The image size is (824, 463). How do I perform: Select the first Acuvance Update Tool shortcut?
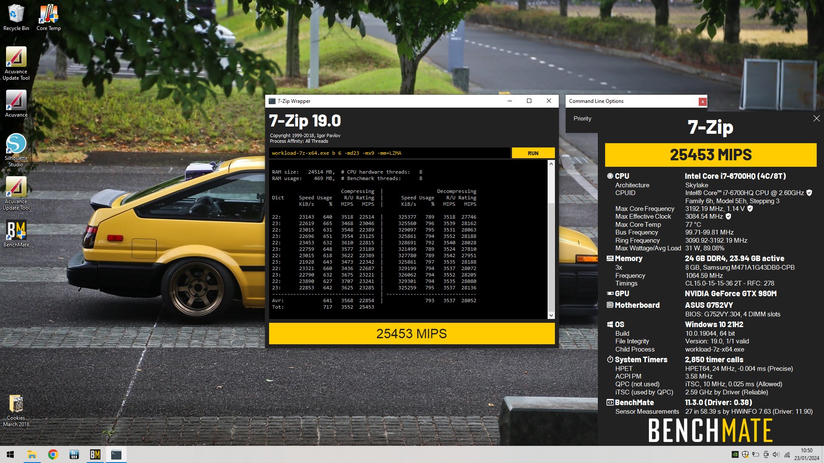(16, 63)
